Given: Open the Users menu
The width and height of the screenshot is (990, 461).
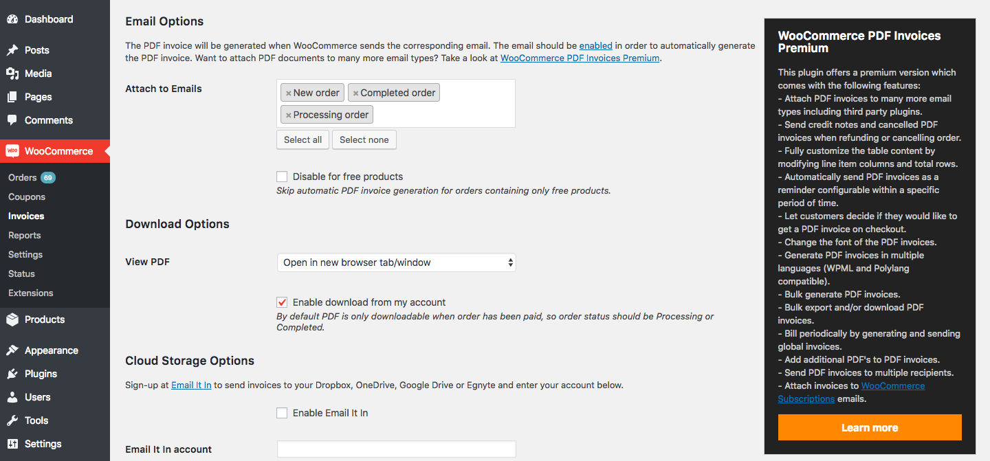Looking at the screenshot, I should (x=55, y=397).
